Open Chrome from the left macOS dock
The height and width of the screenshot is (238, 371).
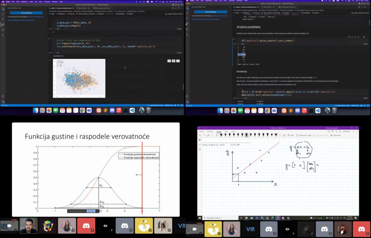pos(82,110)
